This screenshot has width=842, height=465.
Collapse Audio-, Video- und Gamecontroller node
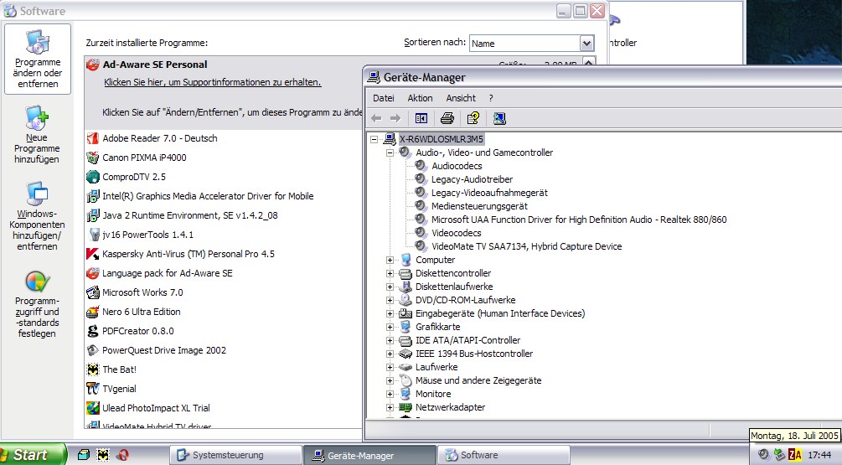point(390,152)
